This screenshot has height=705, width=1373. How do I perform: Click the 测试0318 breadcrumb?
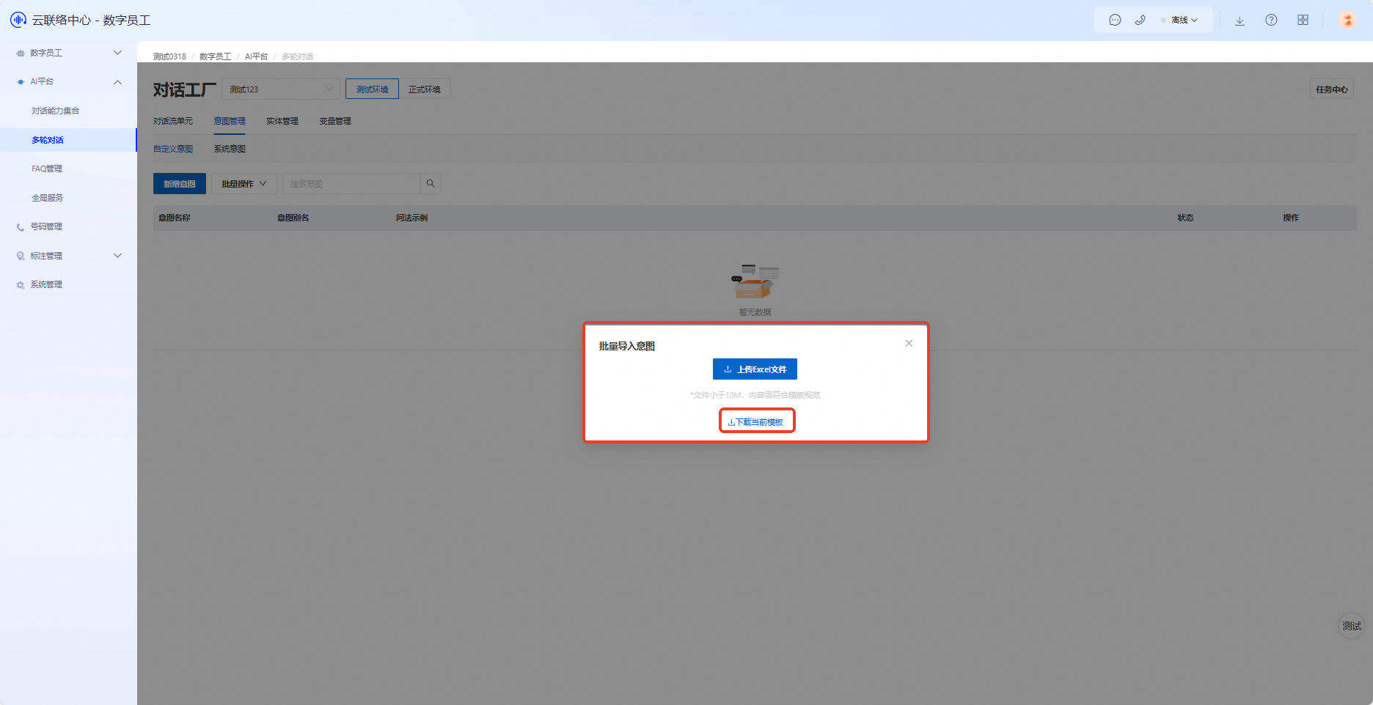point(169,56)
